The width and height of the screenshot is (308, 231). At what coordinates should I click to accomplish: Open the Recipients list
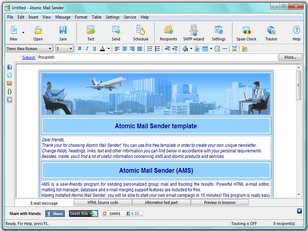168,33
